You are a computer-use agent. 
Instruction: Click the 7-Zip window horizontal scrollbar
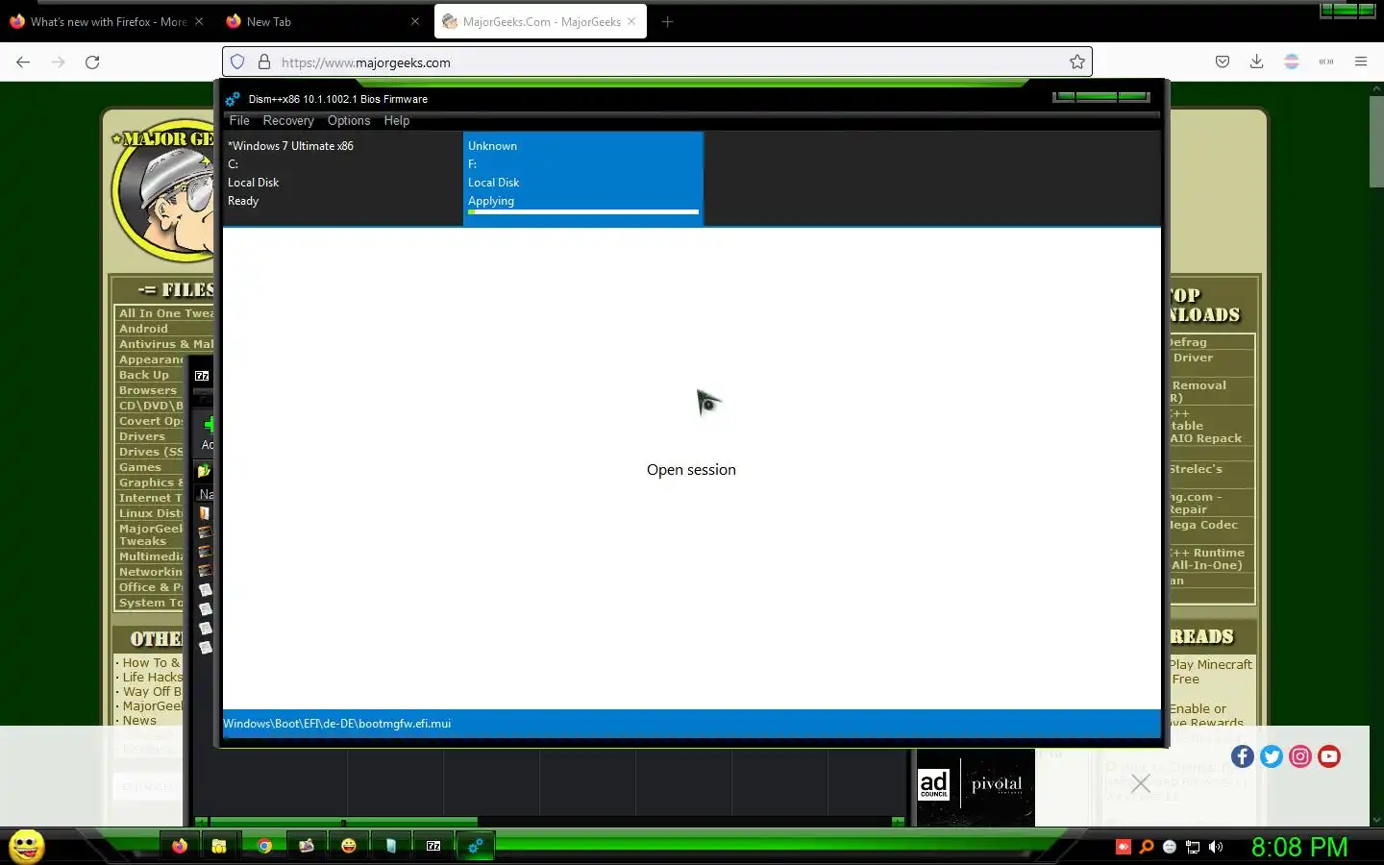343,822
